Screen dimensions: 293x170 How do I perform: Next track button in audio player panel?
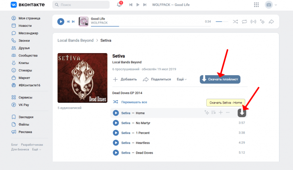[x=73, y=22]
